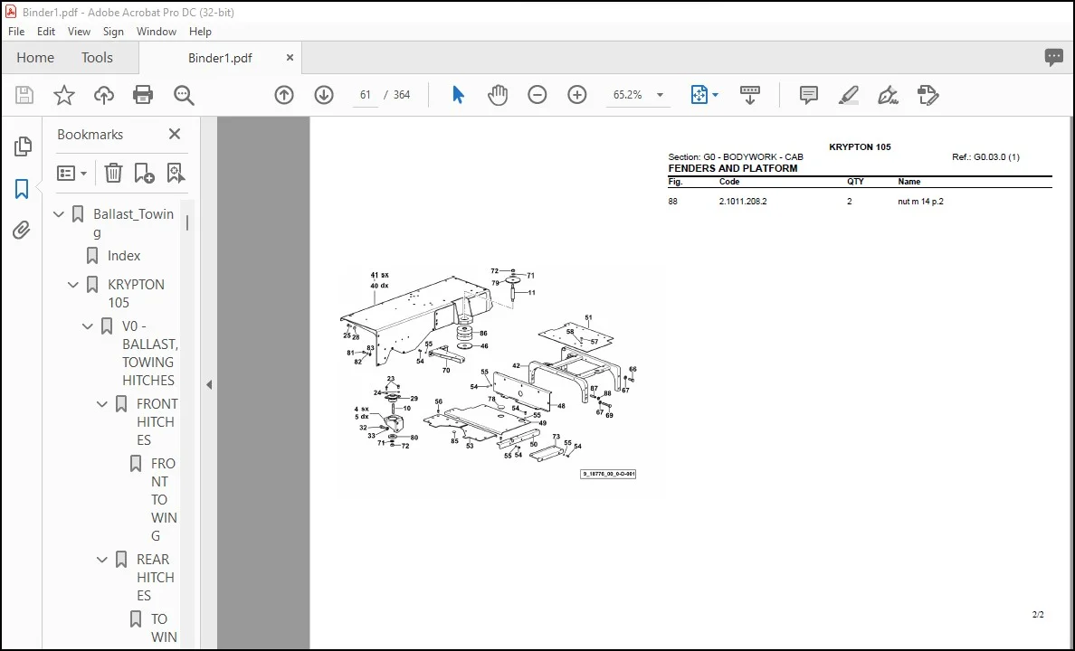Open Page Thumbnails panel
The height and width of the screenshot is (651, 1075).
pos(22,146)
